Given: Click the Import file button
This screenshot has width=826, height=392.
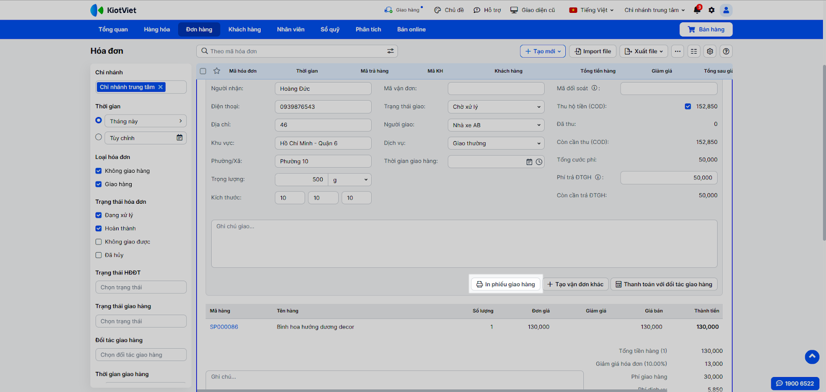Looking at the screenshot, I should click(x=593, y=51).
